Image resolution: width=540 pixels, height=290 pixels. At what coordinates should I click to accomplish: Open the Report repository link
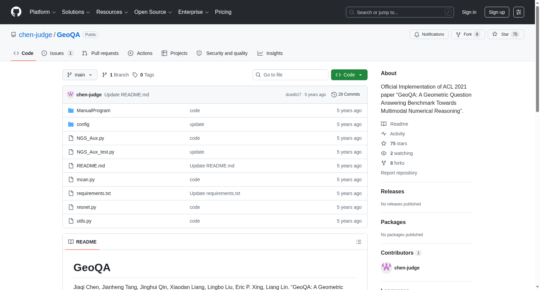[x=399, y=173]
